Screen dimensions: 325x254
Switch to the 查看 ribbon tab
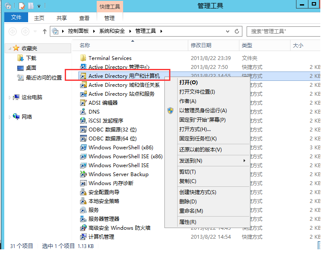[x=84, y=18]
